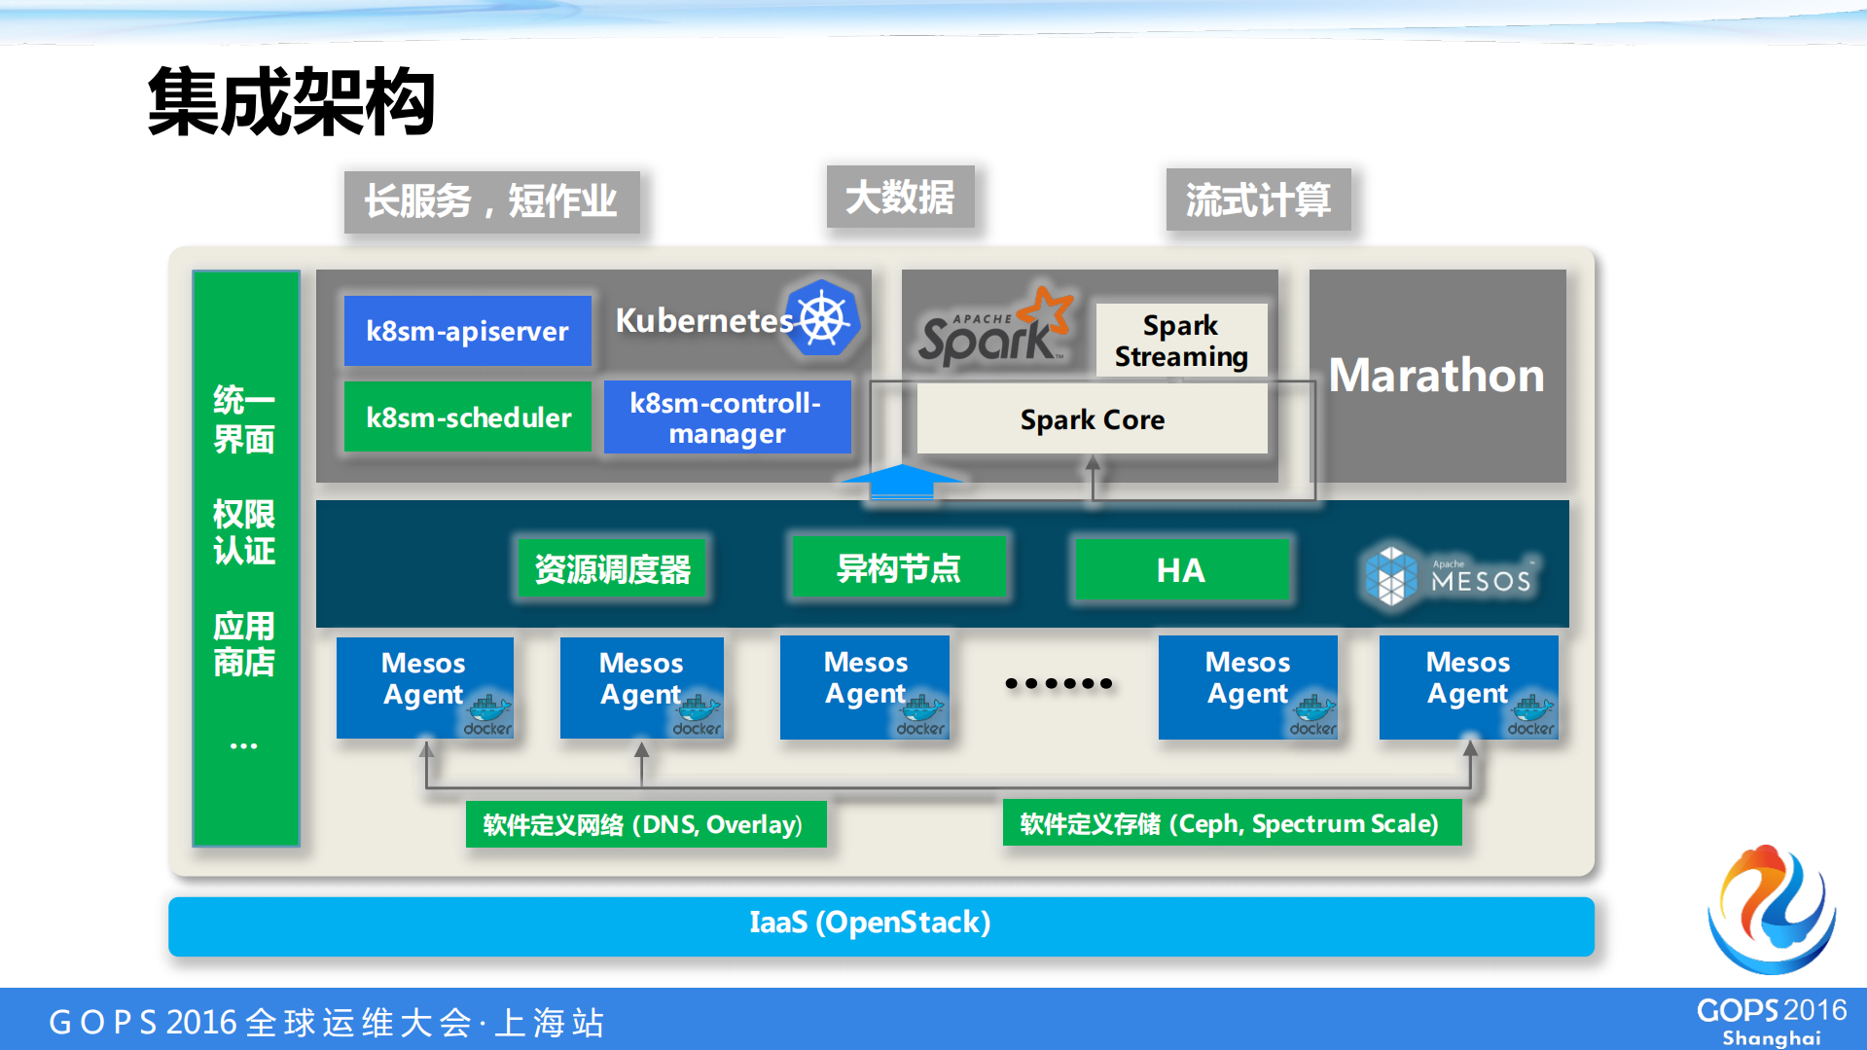Toggle the 异构节点 green box

click(898, 569)
